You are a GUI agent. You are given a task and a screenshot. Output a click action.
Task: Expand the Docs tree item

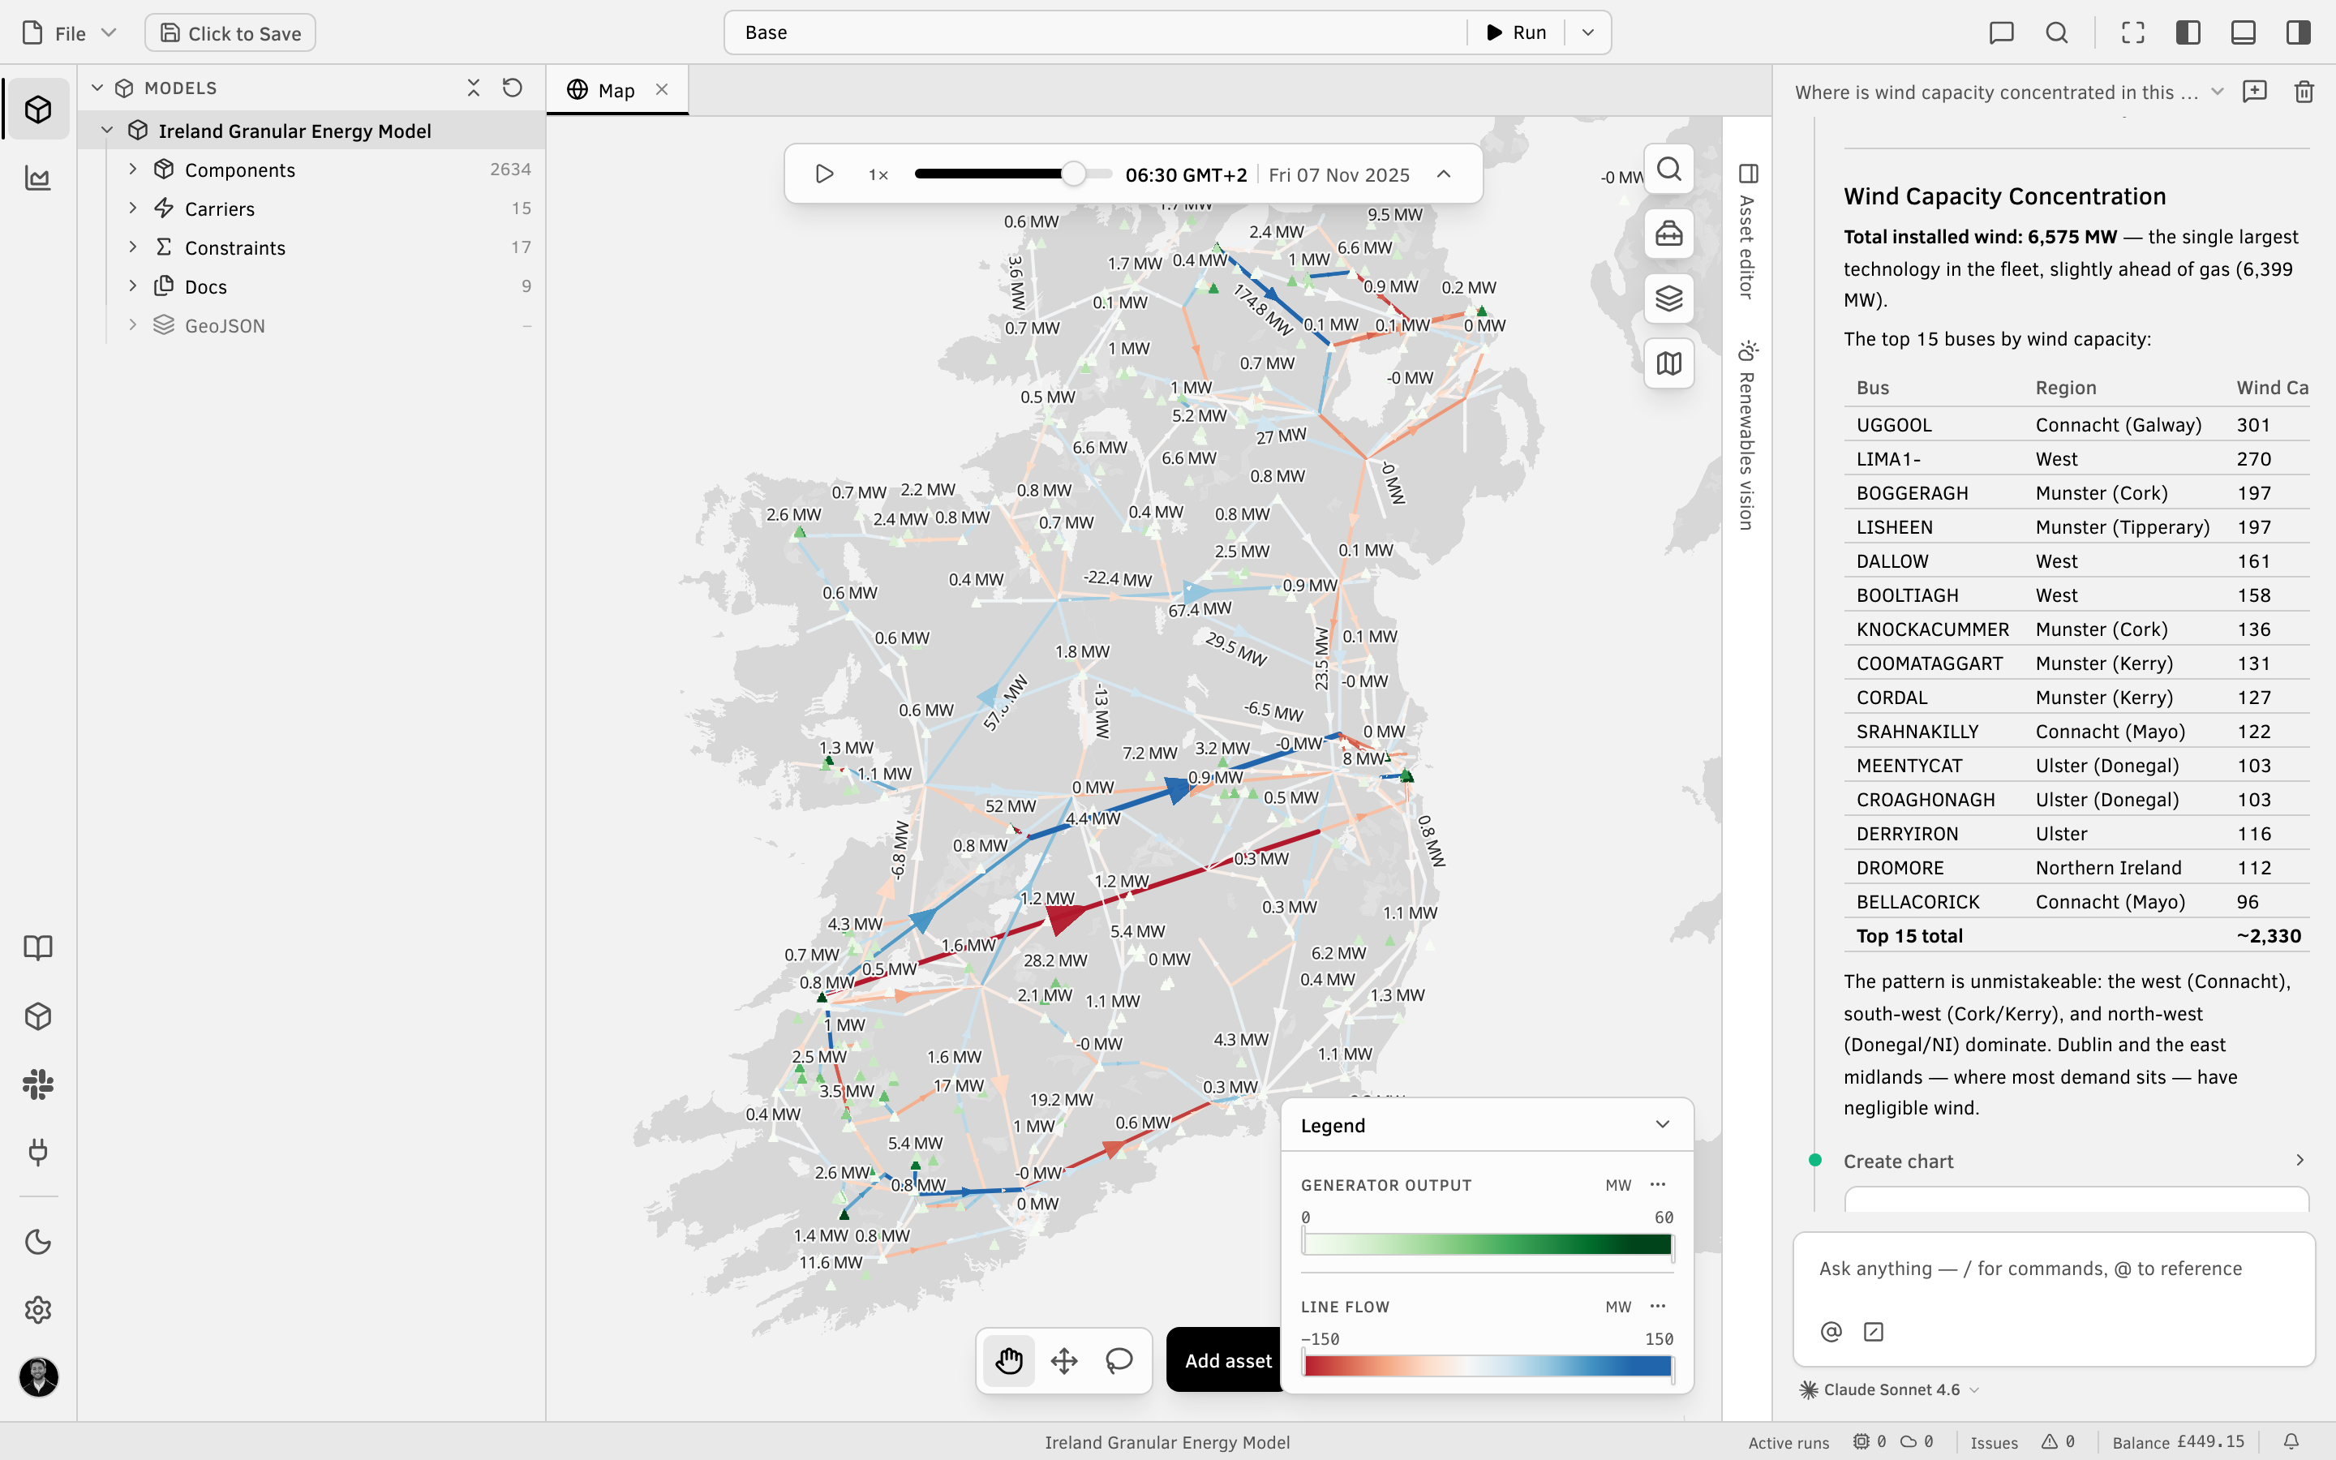click(x=132, y=286)
